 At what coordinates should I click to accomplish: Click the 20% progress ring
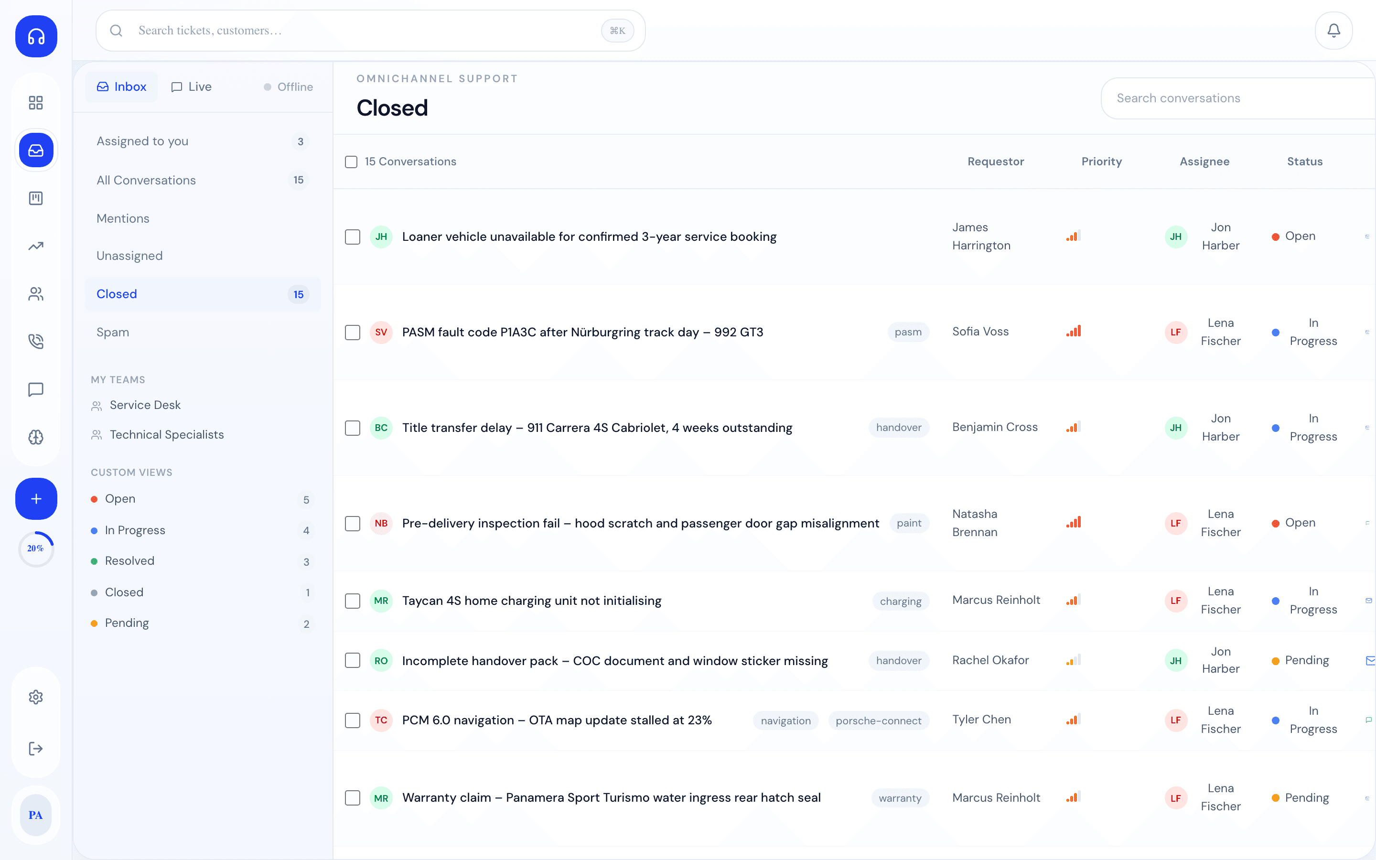pyautogui.click(x=36, y=548)
